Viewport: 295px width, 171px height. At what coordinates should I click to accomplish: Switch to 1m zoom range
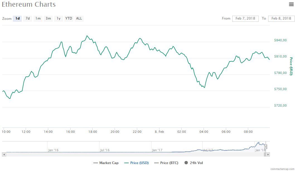38,18
